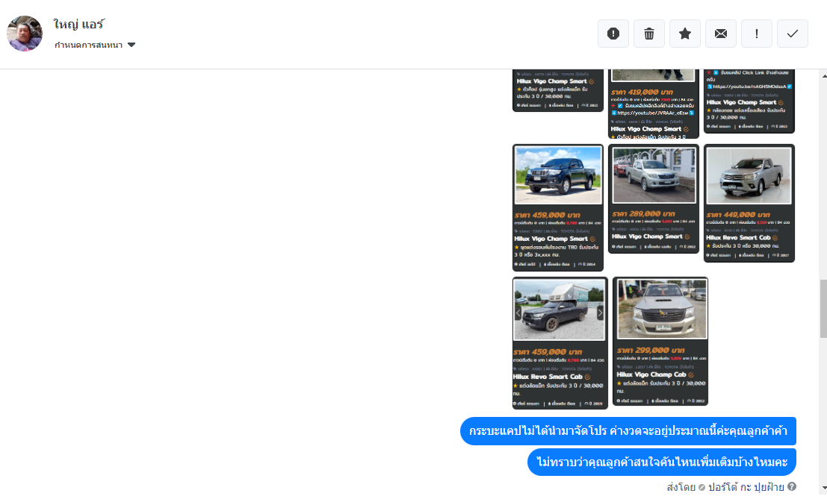Image resolution: width=827 pixels, height=499 pixels.
Task: Click the ราคา 299,000 บาท price text
Action: 651,350
